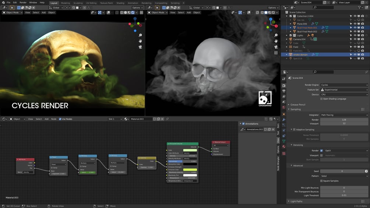Open the outliner filter funnel icon
Screen dimensions: 370x208
[x=359, y=7]
